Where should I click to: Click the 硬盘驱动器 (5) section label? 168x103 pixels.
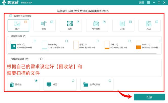pos(18,36)
